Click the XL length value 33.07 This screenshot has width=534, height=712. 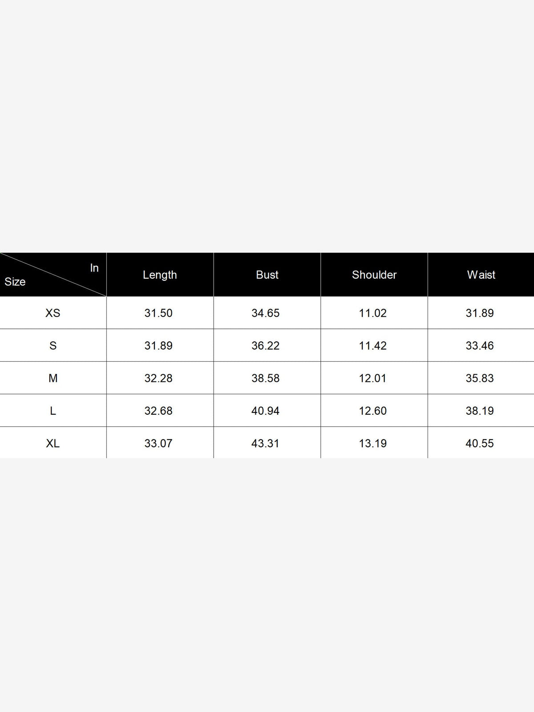158,443
